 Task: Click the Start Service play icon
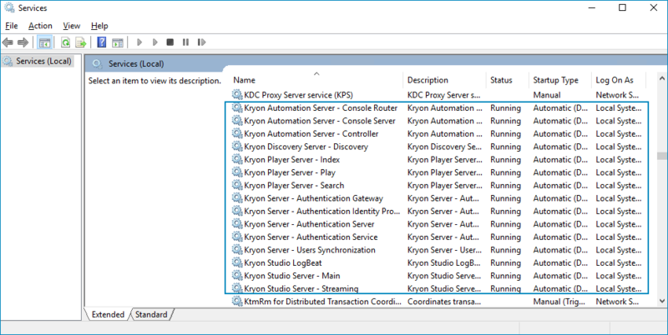(x=139, y=42)
